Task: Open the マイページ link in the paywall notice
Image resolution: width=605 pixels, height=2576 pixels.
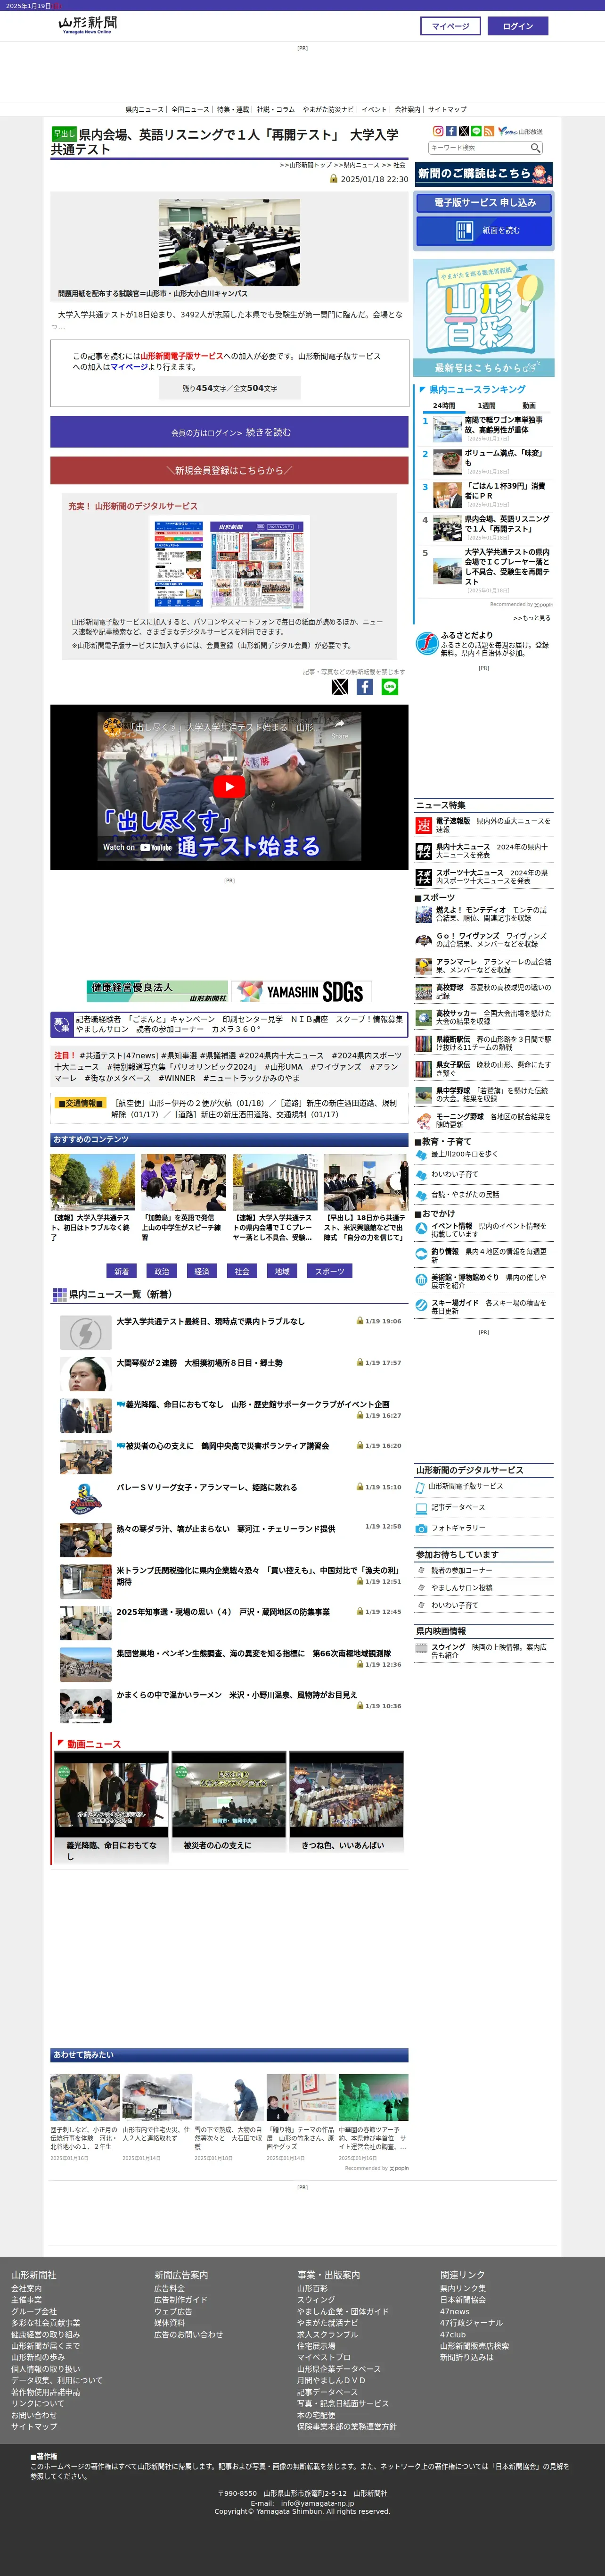Action: (129, 367)
